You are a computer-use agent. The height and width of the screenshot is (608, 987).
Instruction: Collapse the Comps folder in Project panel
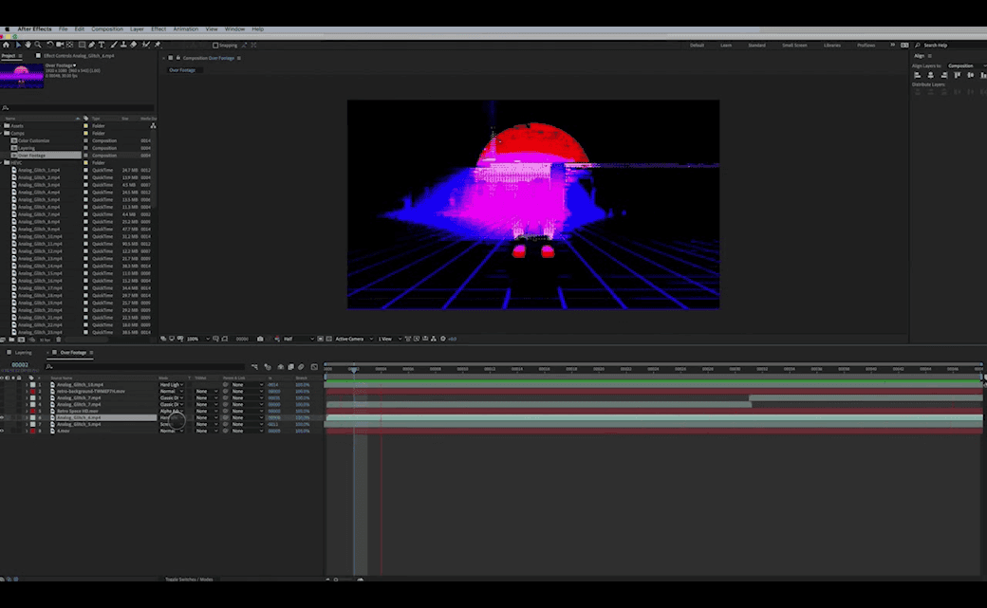click(x=3, y=134)
